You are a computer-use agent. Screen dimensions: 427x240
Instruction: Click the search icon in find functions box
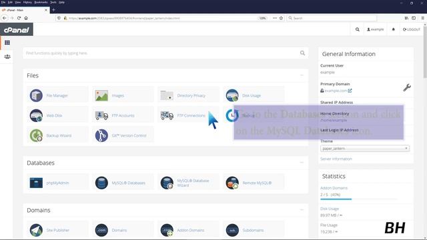point(302,53)
